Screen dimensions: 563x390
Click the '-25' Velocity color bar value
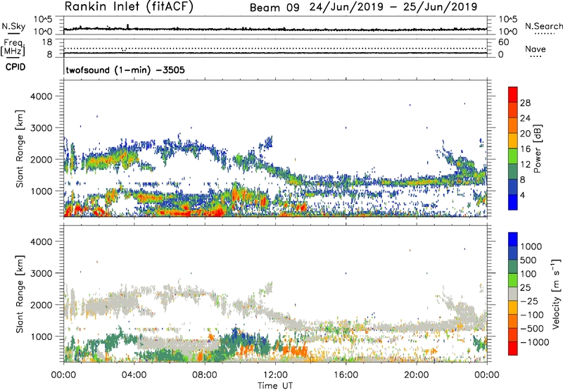pyautogui.click(x=529, y=301)
